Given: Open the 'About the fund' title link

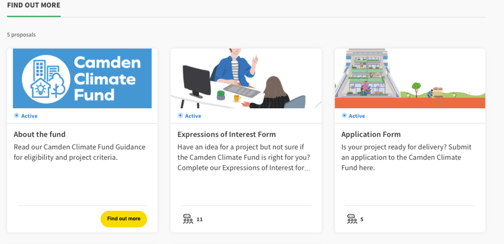Looking at the screenshot, I should [x=39, y=134].
